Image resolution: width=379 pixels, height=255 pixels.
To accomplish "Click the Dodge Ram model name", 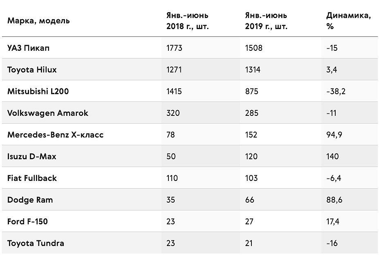I will pos(30,200).
